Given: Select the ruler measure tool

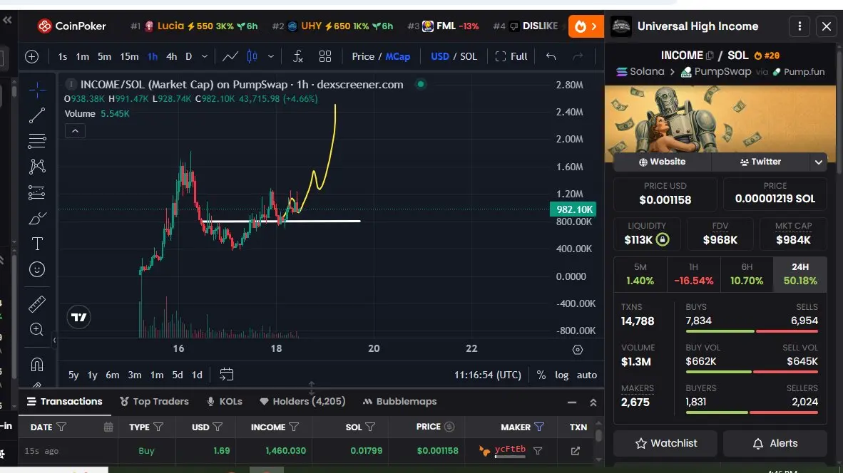Looking at the screenshot, I should (37, 304).
